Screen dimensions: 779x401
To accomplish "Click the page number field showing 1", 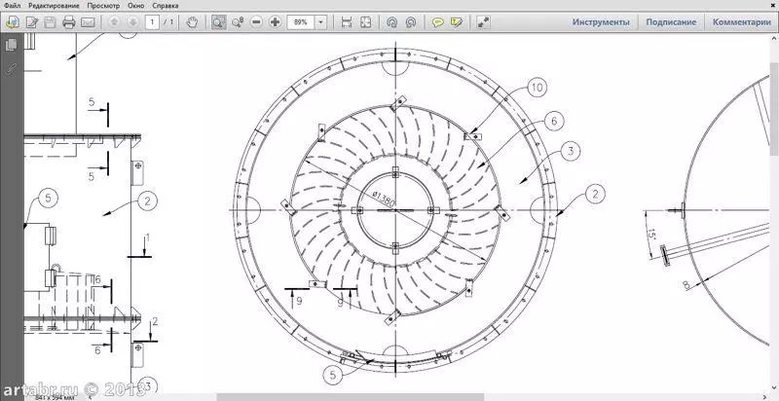I will coord(153,22).
